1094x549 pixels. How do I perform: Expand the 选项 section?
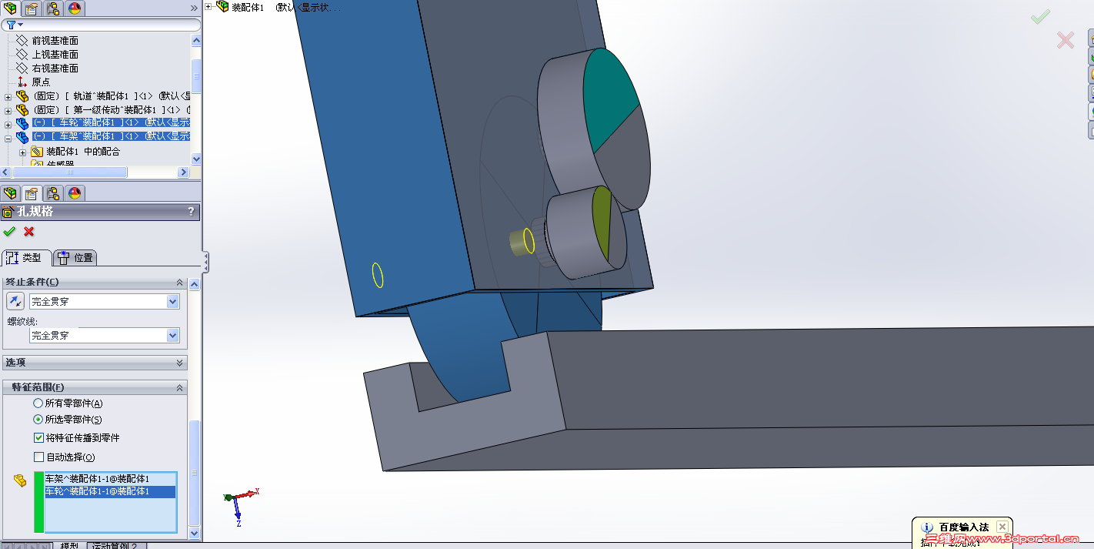(x=180, y=362)
